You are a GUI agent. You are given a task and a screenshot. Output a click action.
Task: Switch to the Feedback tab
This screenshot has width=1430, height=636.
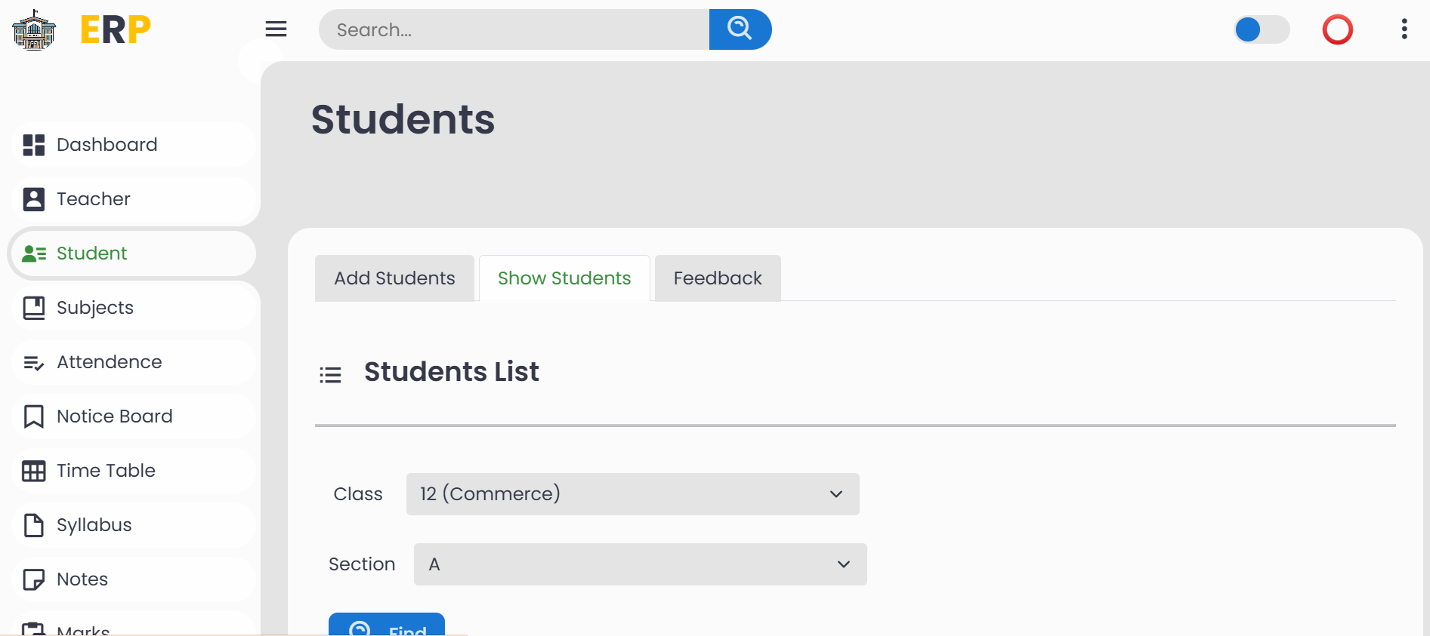click(x=717, y=278)
